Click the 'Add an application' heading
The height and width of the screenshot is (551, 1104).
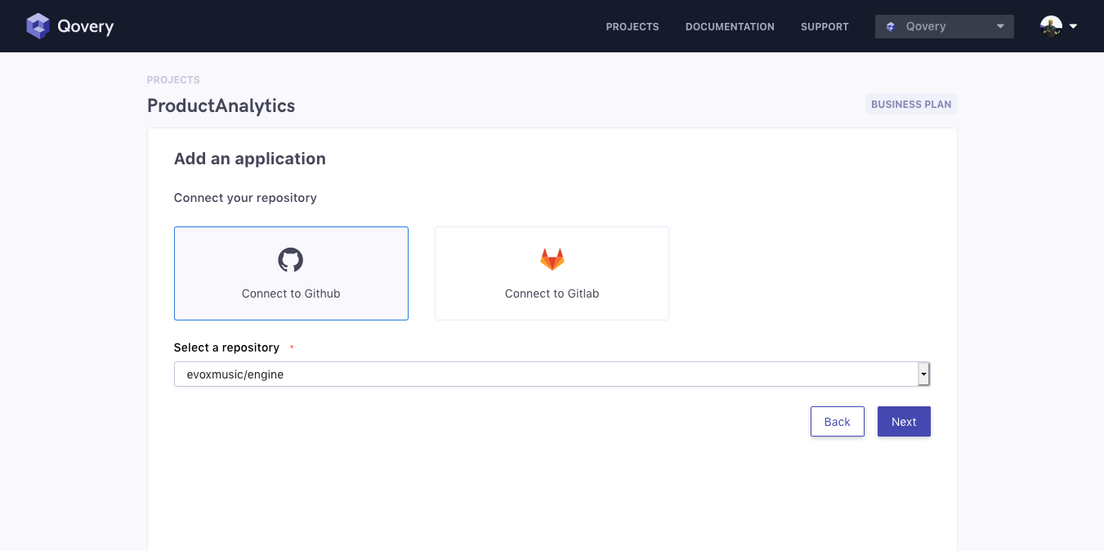coord(250,159)
